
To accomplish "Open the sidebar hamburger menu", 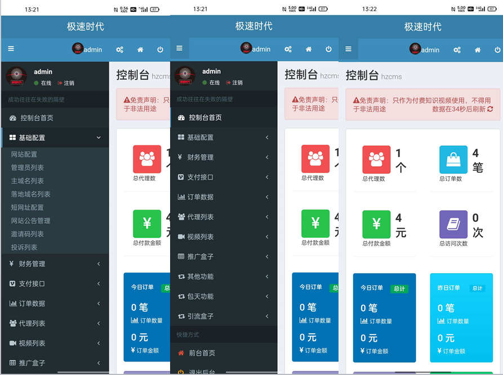I will click(x=11, y=49).
